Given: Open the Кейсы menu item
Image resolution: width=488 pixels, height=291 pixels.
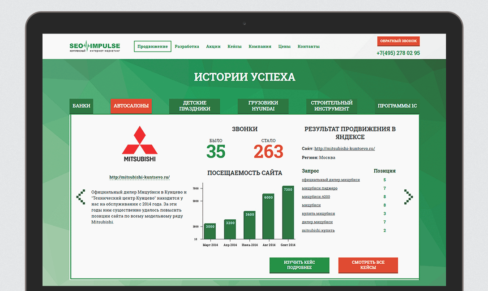Looking at the screenshot, I should [234, 47].
